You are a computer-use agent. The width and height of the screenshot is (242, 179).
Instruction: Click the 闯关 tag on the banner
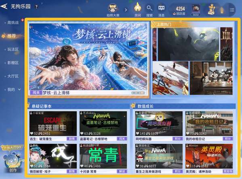pos(36,93)
